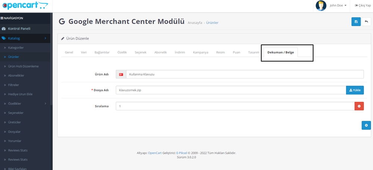Click John Doe's avatar picture
This screenshot has height=170, width=373.
point(321,6)
